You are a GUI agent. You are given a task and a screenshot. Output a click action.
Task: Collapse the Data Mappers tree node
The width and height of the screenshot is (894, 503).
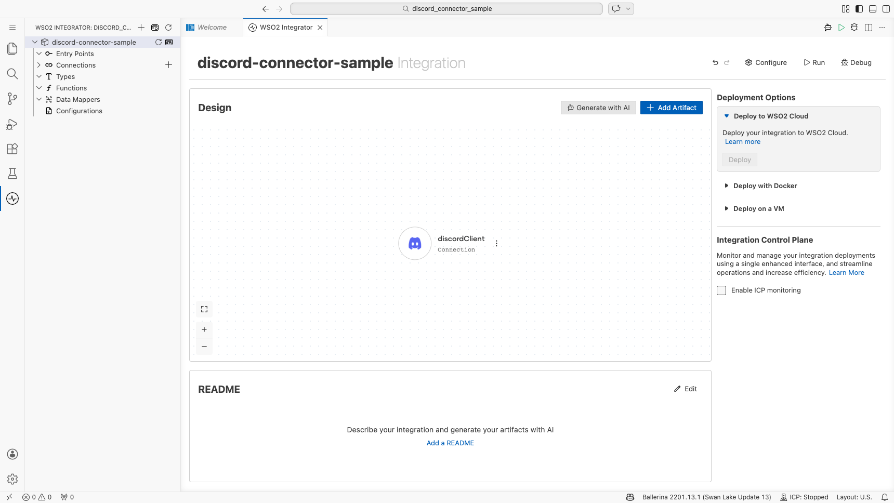tap(39, 99)
